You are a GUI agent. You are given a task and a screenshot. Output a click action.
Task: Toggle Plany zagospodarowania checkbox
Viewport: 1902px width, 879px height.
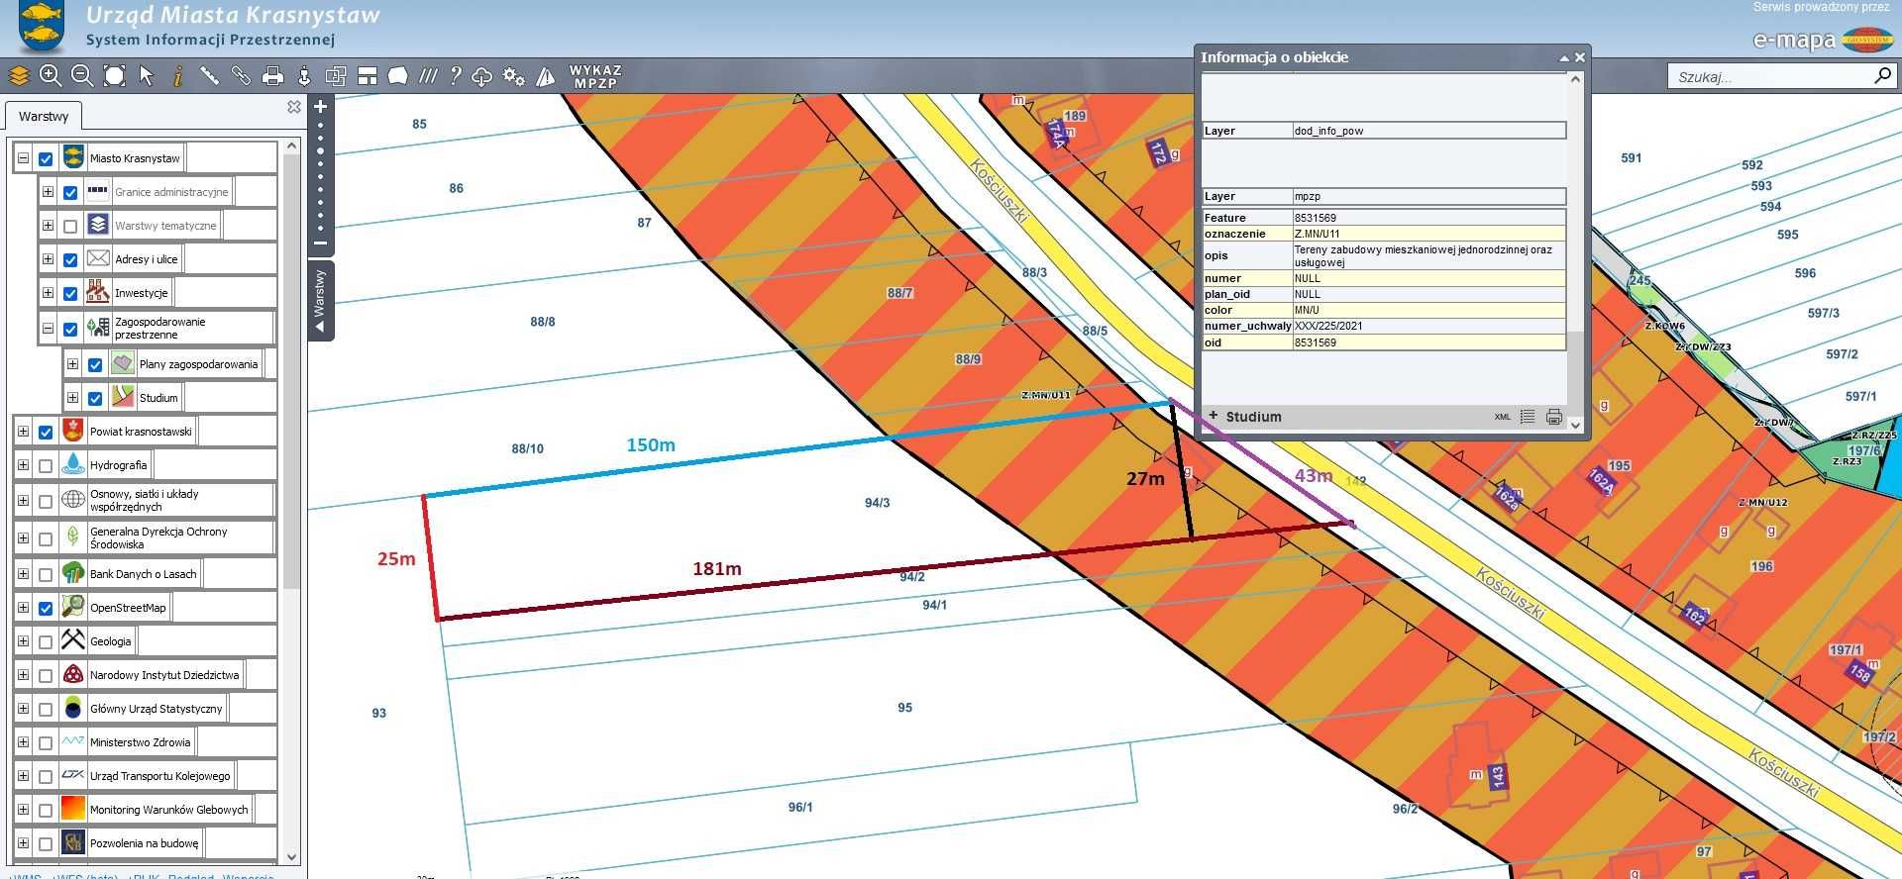coord(95,364)
